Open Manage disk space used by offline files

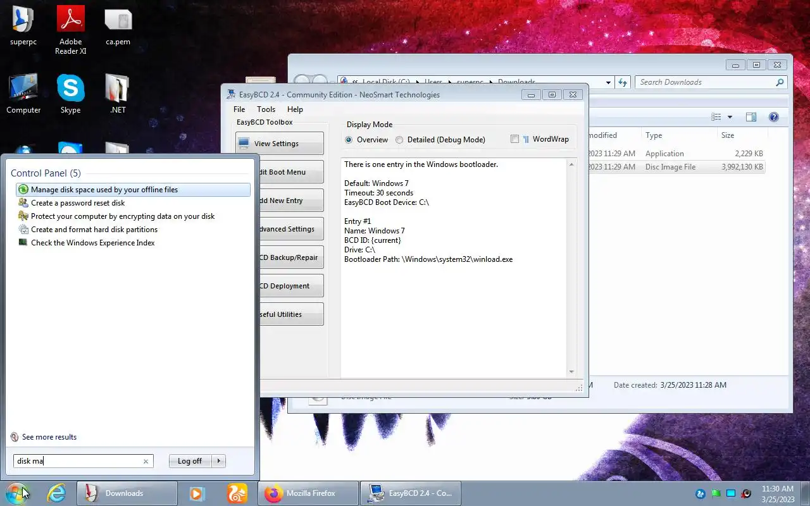point(133,190)
